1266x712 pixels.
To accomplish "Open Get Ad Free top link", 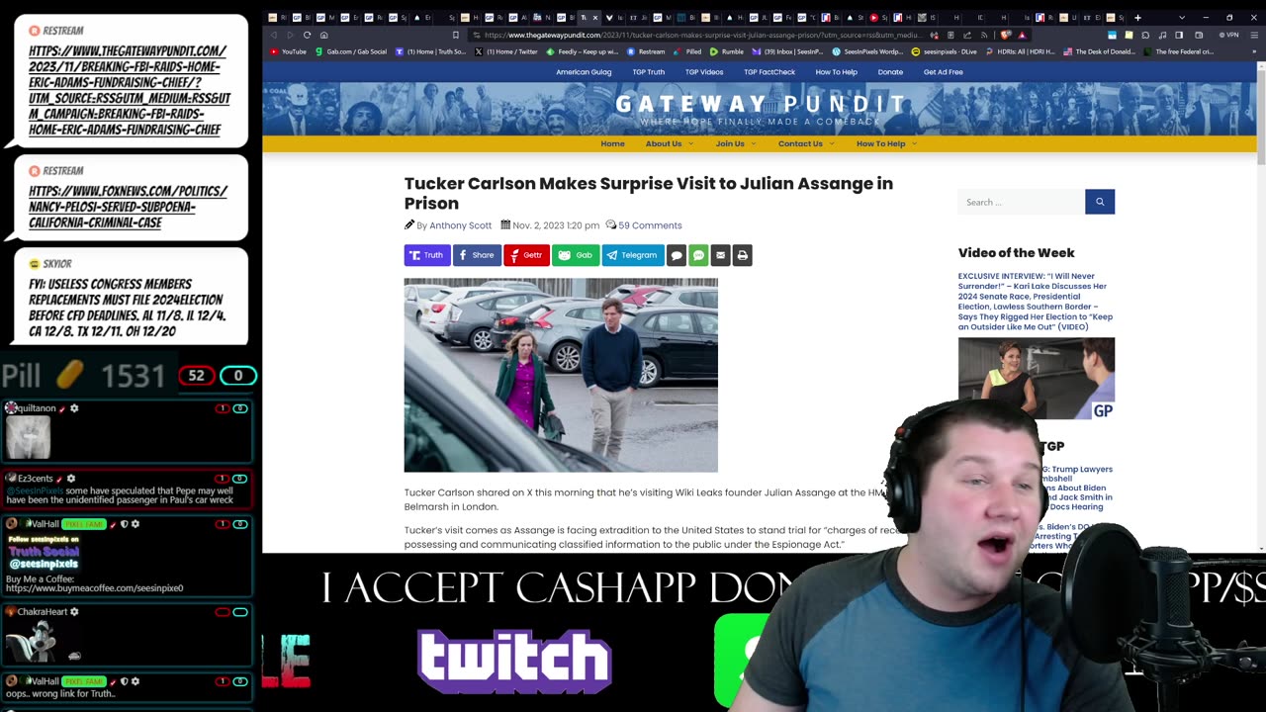I will click(943, 72).
